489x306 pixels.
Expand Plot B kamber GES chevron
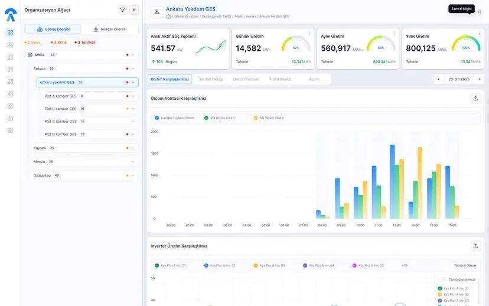pos(133,109)
